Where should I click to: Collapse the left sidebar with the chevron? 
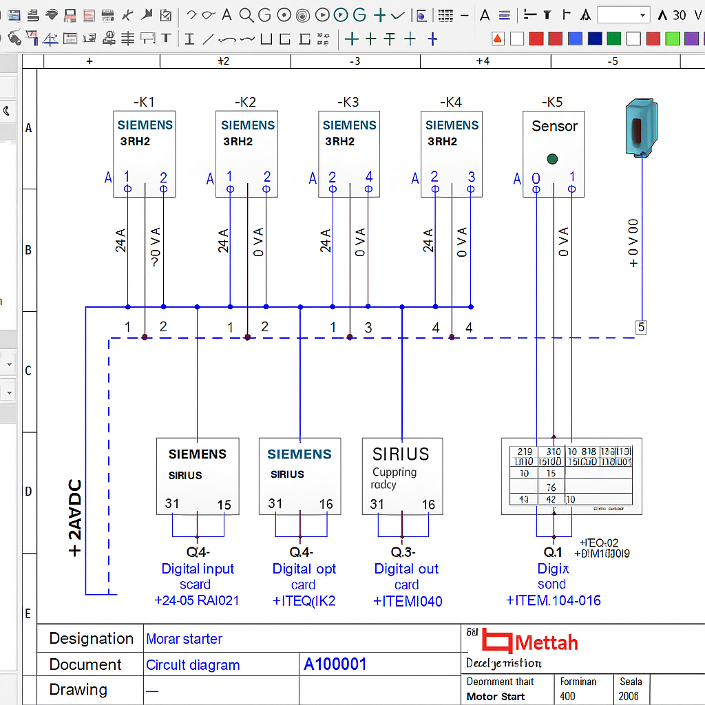[x=6, y=110]
